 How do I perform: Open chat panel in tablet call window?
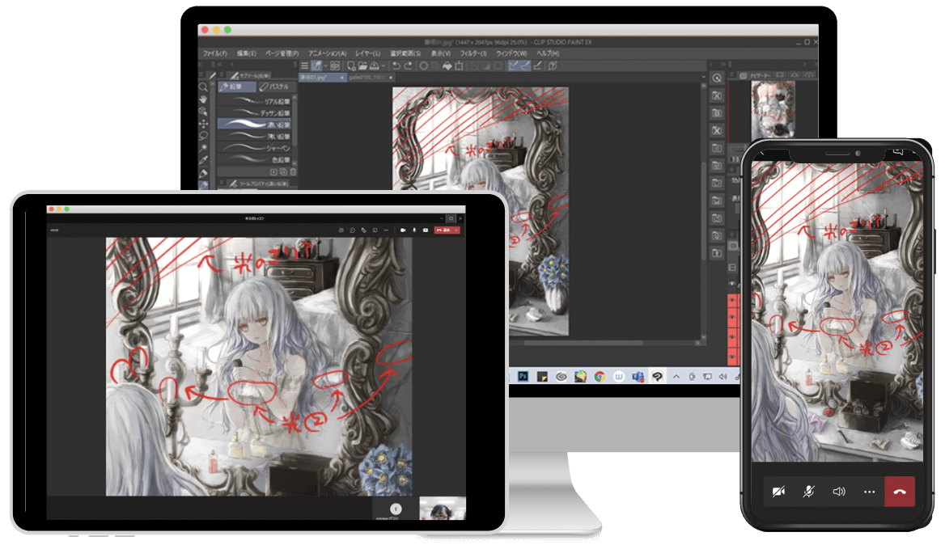(353, 230)
